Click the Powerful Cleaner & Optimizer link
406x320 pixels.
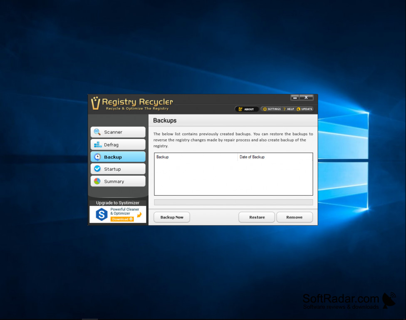click(x=125, y=211)
